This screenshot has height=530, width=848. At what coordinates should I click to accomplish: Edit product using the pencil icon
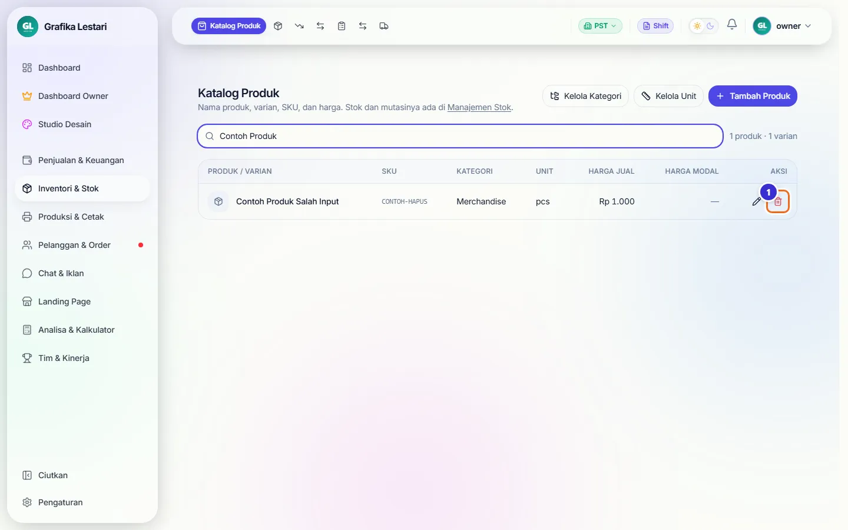757,201
